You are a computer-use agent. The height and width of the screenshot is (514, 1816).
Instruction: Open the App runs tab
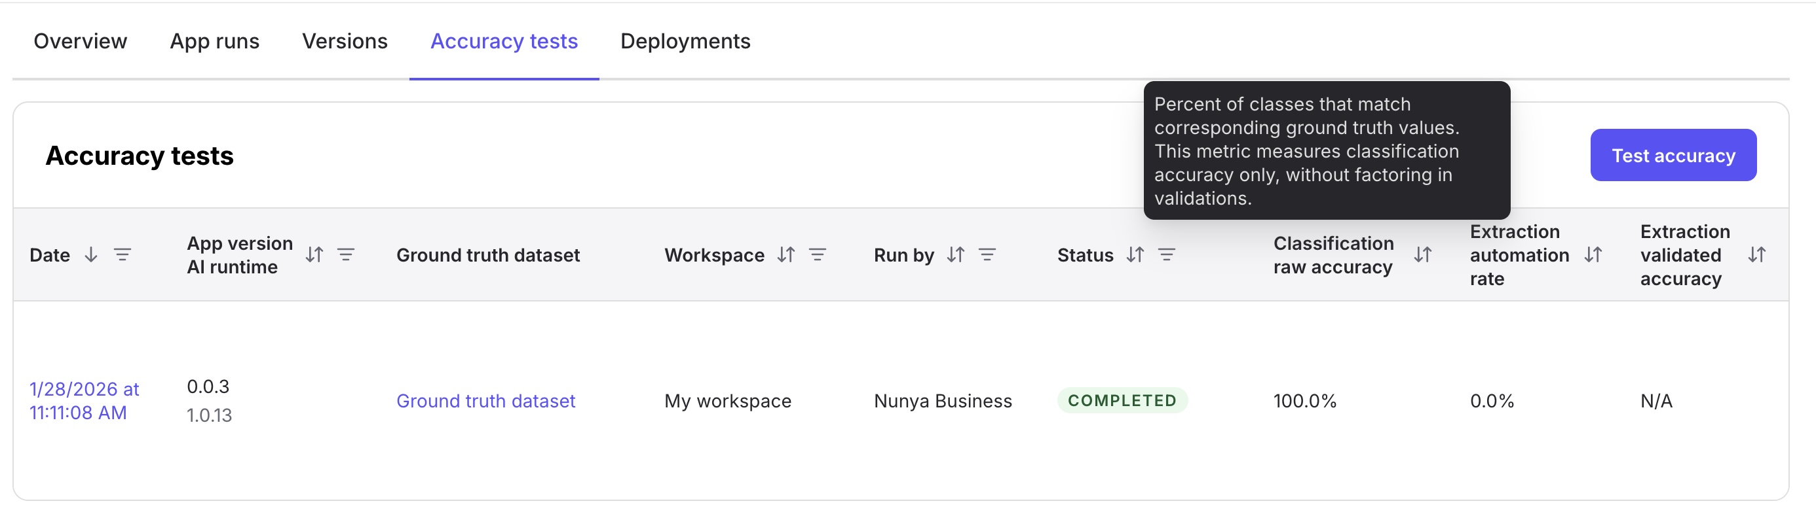tap(214, 42)
